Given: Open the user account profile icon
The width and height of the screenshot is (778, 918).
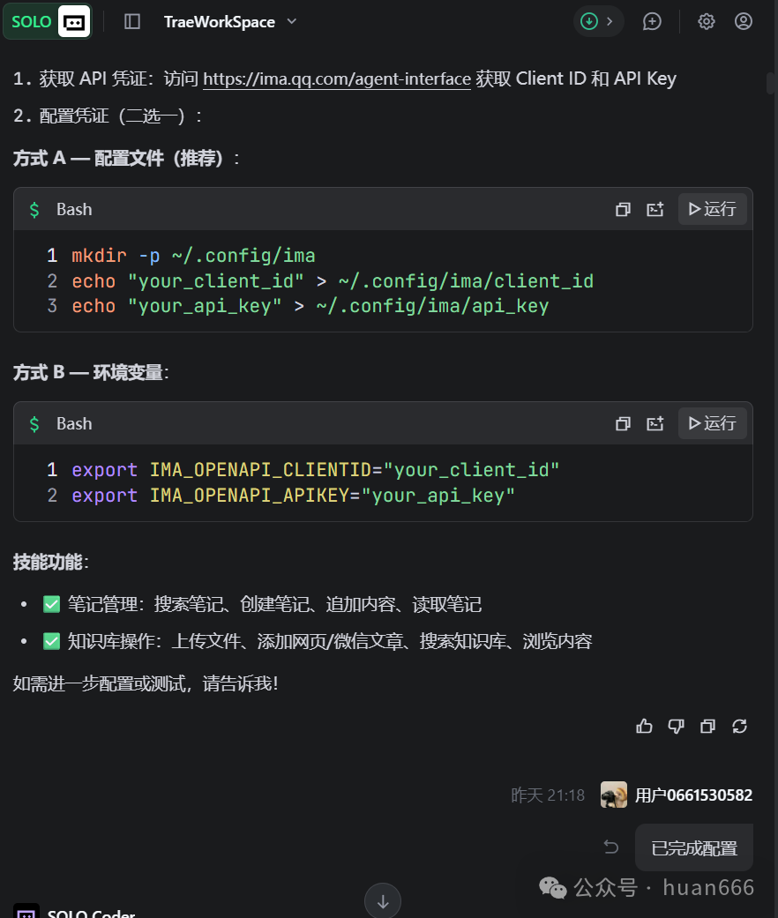Looking at the screenshot, I should point(744,21).
